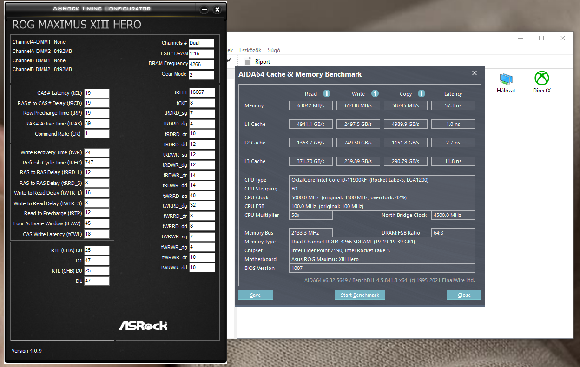The image size is (580, 367).
Task: Click the North Bridge Clock value 4500.0 MHz
Action: tap(453, 215)
